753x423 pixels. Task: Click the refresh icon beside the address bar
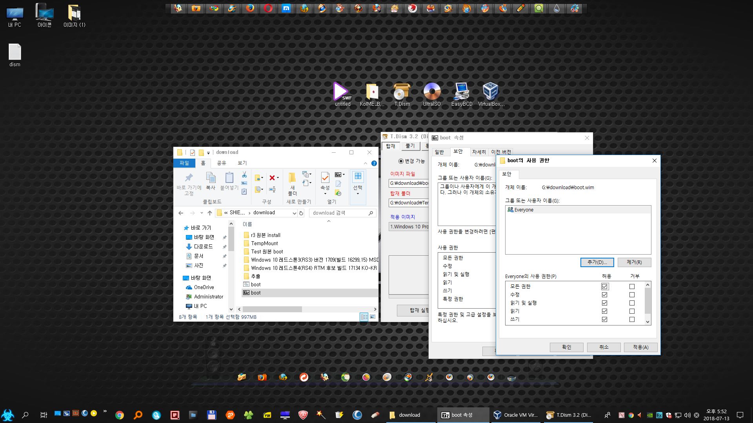301,213
